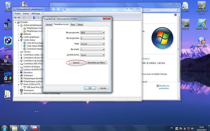Click the forward arrow in Device Manager toolbar
Screen dimensions: 210x131
point(19,18)
